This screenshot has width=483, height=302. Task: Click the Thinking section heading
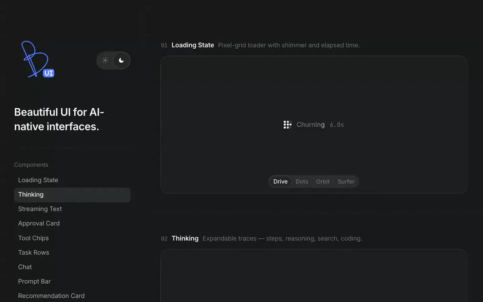coord(185,238)
